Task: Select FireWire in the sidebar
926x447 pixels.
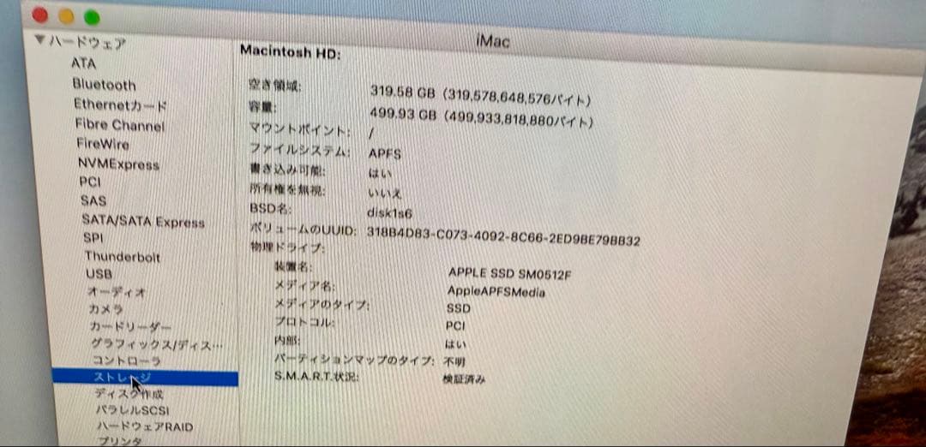Action: (x=103, y=144)
